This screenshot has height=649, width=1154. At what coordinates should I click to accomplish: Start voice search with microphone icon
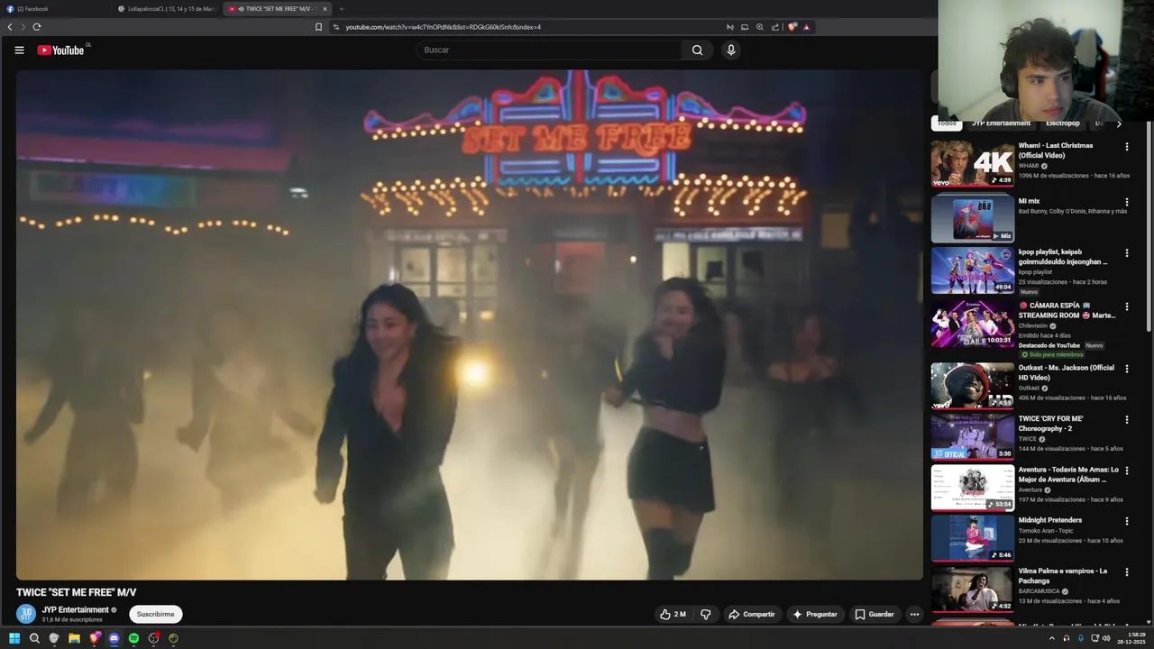[731, 50]
